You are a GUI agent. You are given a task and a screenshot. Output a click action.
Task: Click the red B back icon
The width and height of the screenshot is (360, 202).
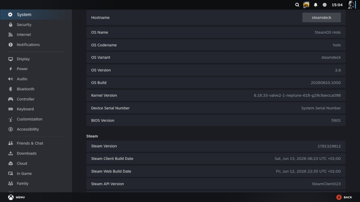pos(339,197)
